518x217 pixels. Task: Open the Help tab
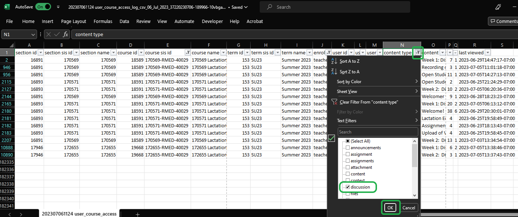pyautogui.click(x=235, y=22)
